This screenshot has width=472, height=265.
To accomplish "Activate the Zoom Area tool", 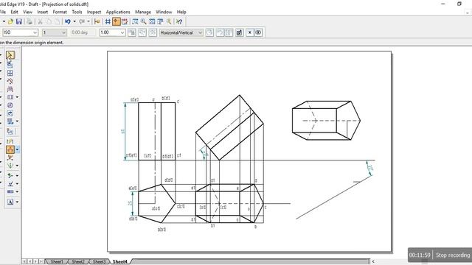I will 135,21.
